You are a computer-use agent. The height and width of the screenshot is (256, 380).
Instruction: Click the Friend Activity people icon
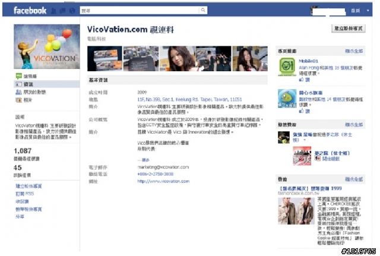[18, 92]
